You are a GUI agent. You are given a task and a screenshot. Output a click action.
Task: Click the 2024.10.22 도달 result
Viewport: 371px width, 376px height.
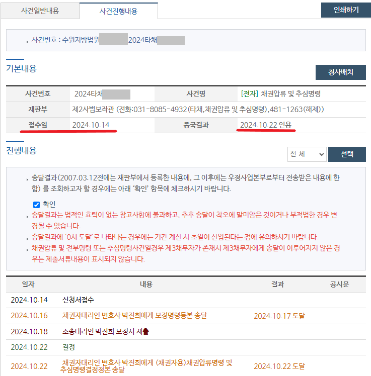279,366
